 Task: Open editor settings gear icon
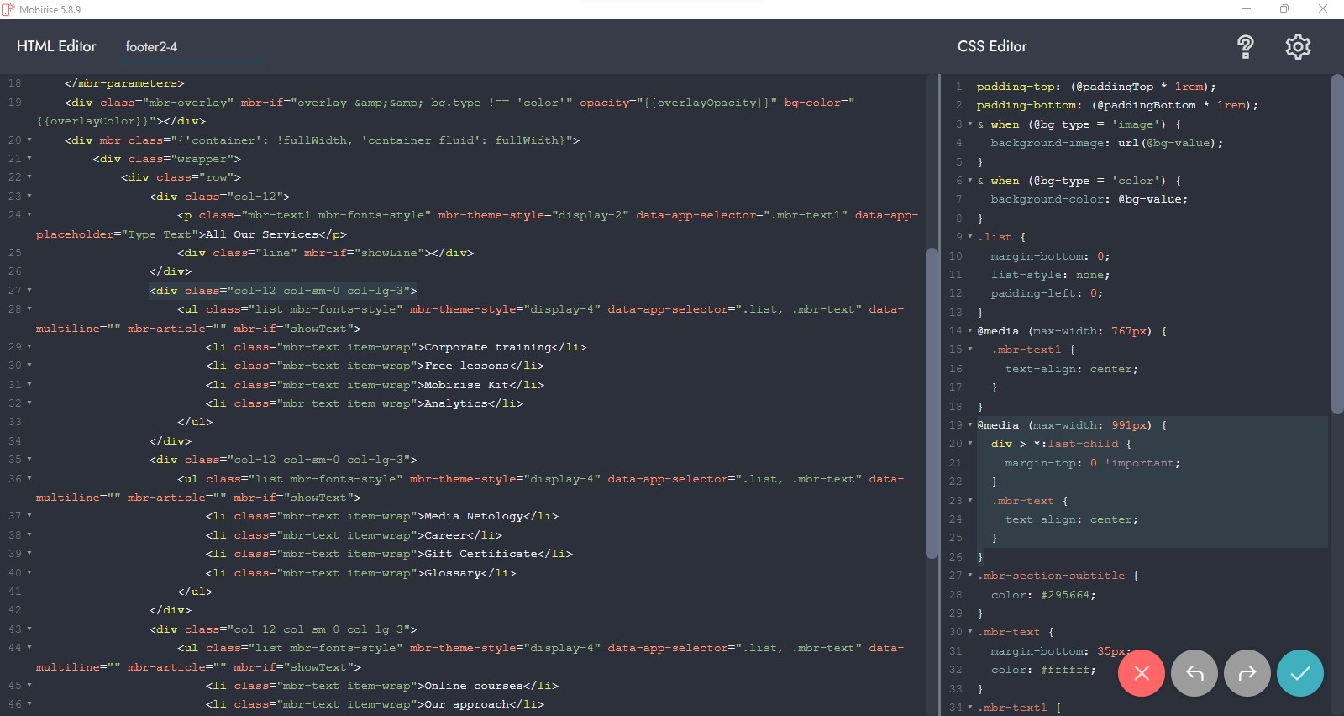pyautogui.click(x=1298, y=47)
